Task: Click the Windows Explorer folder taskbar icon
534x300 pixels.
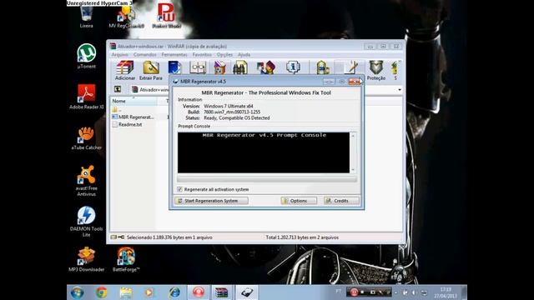Action: [126, 292]
